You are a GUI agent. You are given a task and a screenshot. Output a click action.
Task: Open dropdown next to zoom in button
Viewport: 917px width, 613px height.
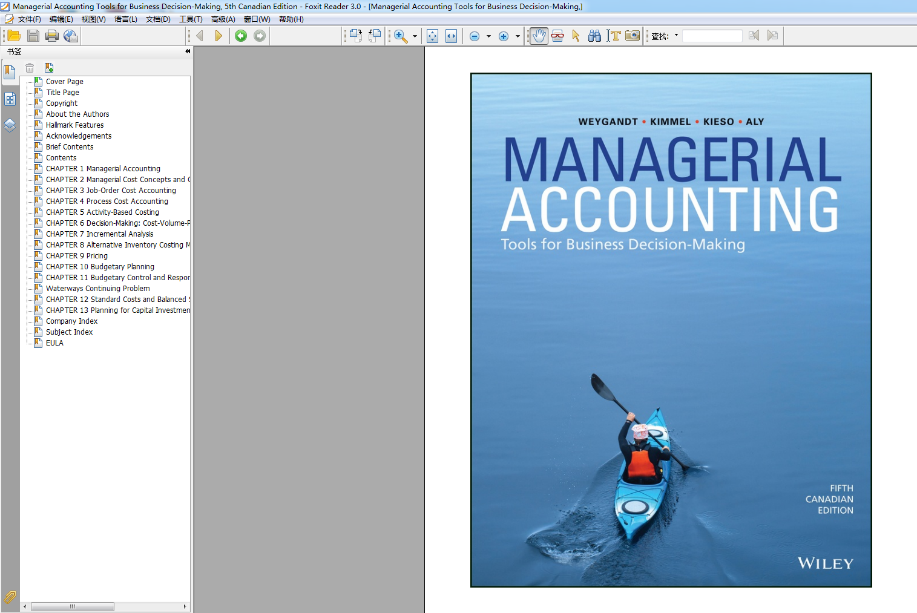[x=518, y=36]
